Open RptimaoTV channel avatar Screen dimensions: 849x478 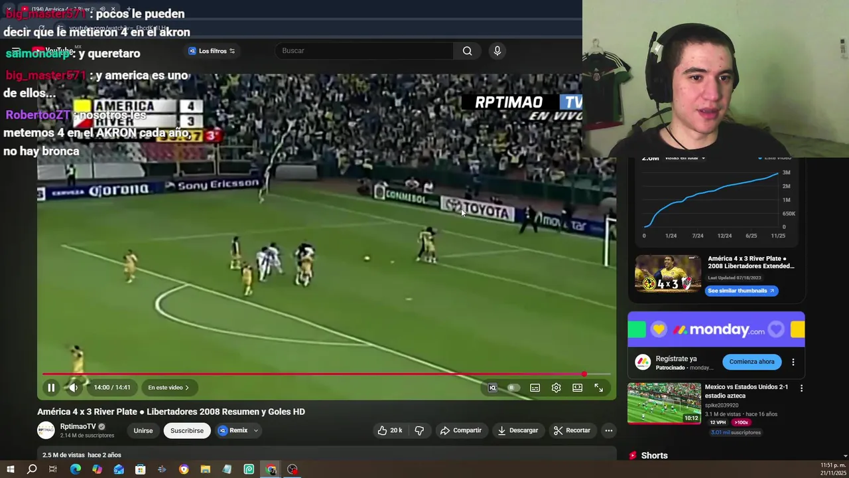46,430
